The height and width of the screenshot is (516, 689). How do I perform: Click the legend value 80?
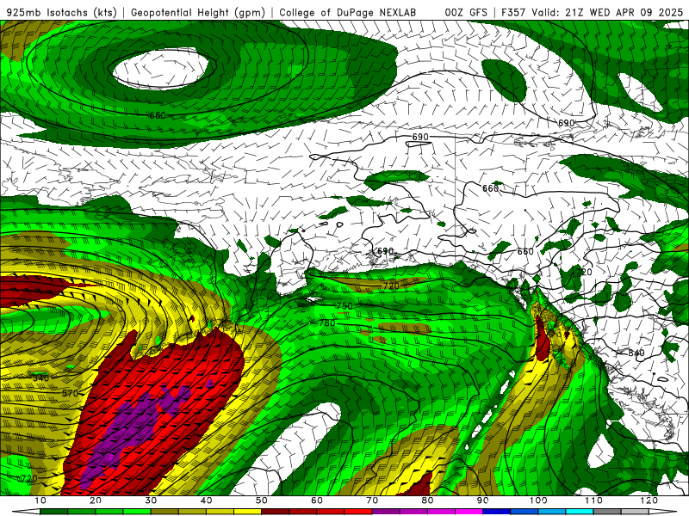(427, 501)
